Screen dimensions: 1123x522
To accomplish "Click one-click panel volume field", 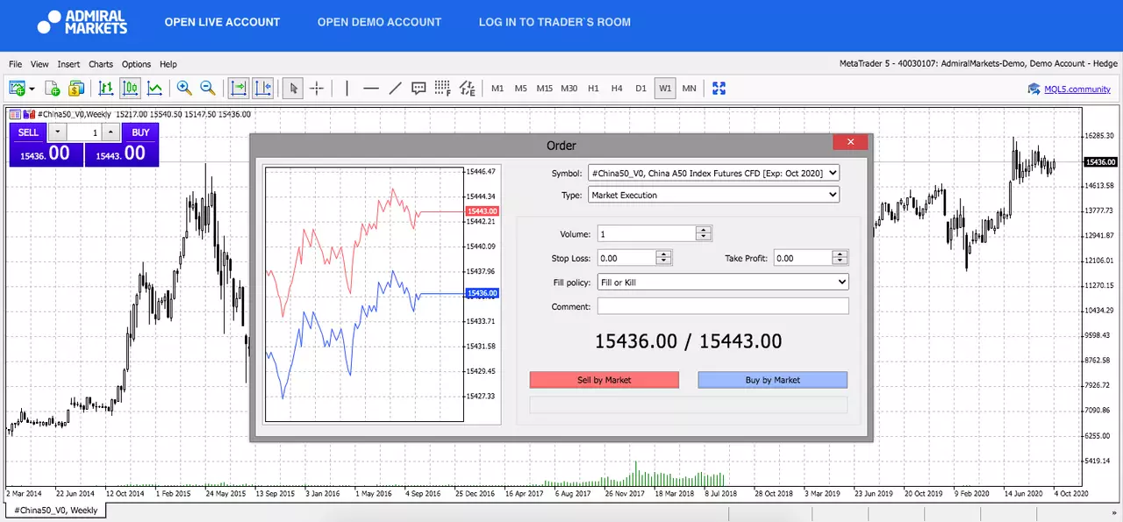I will [83, 132].
